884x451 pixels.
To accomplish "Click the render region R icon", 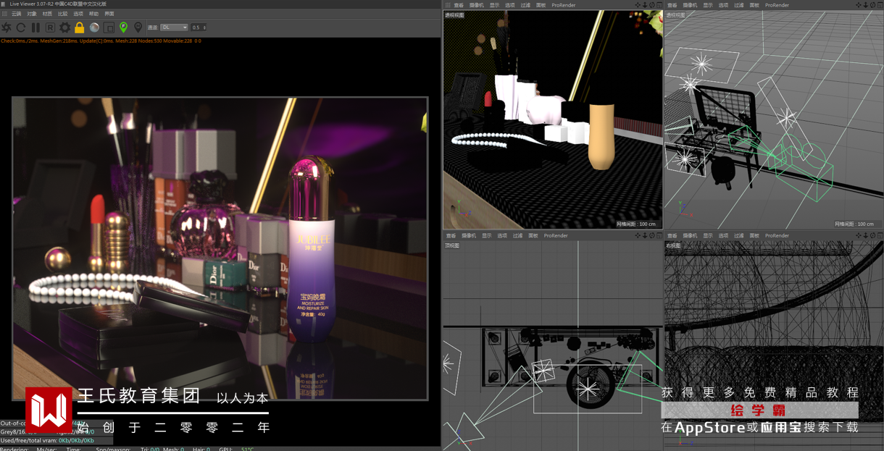I will pos(50,28).
